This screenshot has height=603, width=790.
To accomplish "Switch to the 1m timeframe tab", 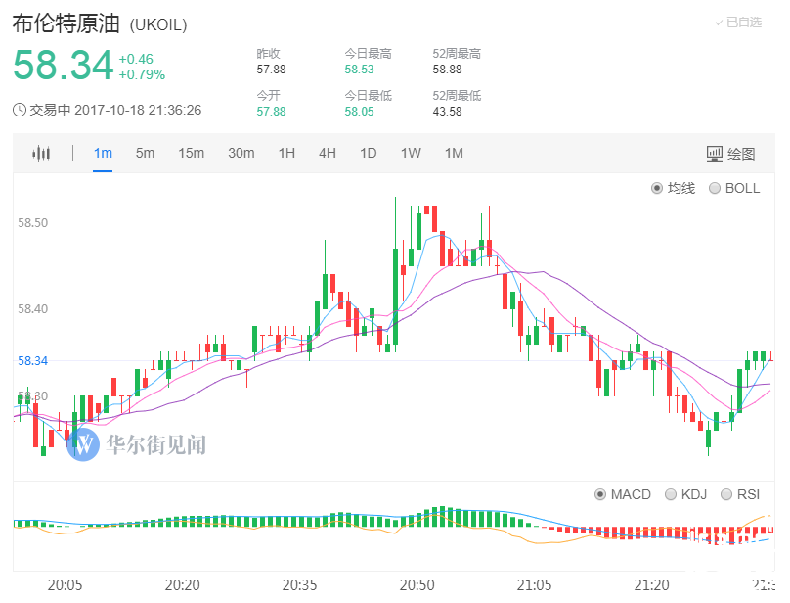I will tap(103, 154).
